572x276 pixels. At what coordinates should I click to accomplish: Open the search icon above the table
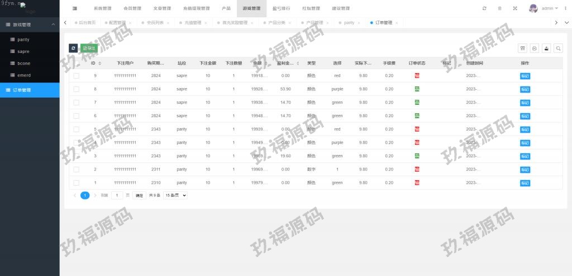(558, 49)
